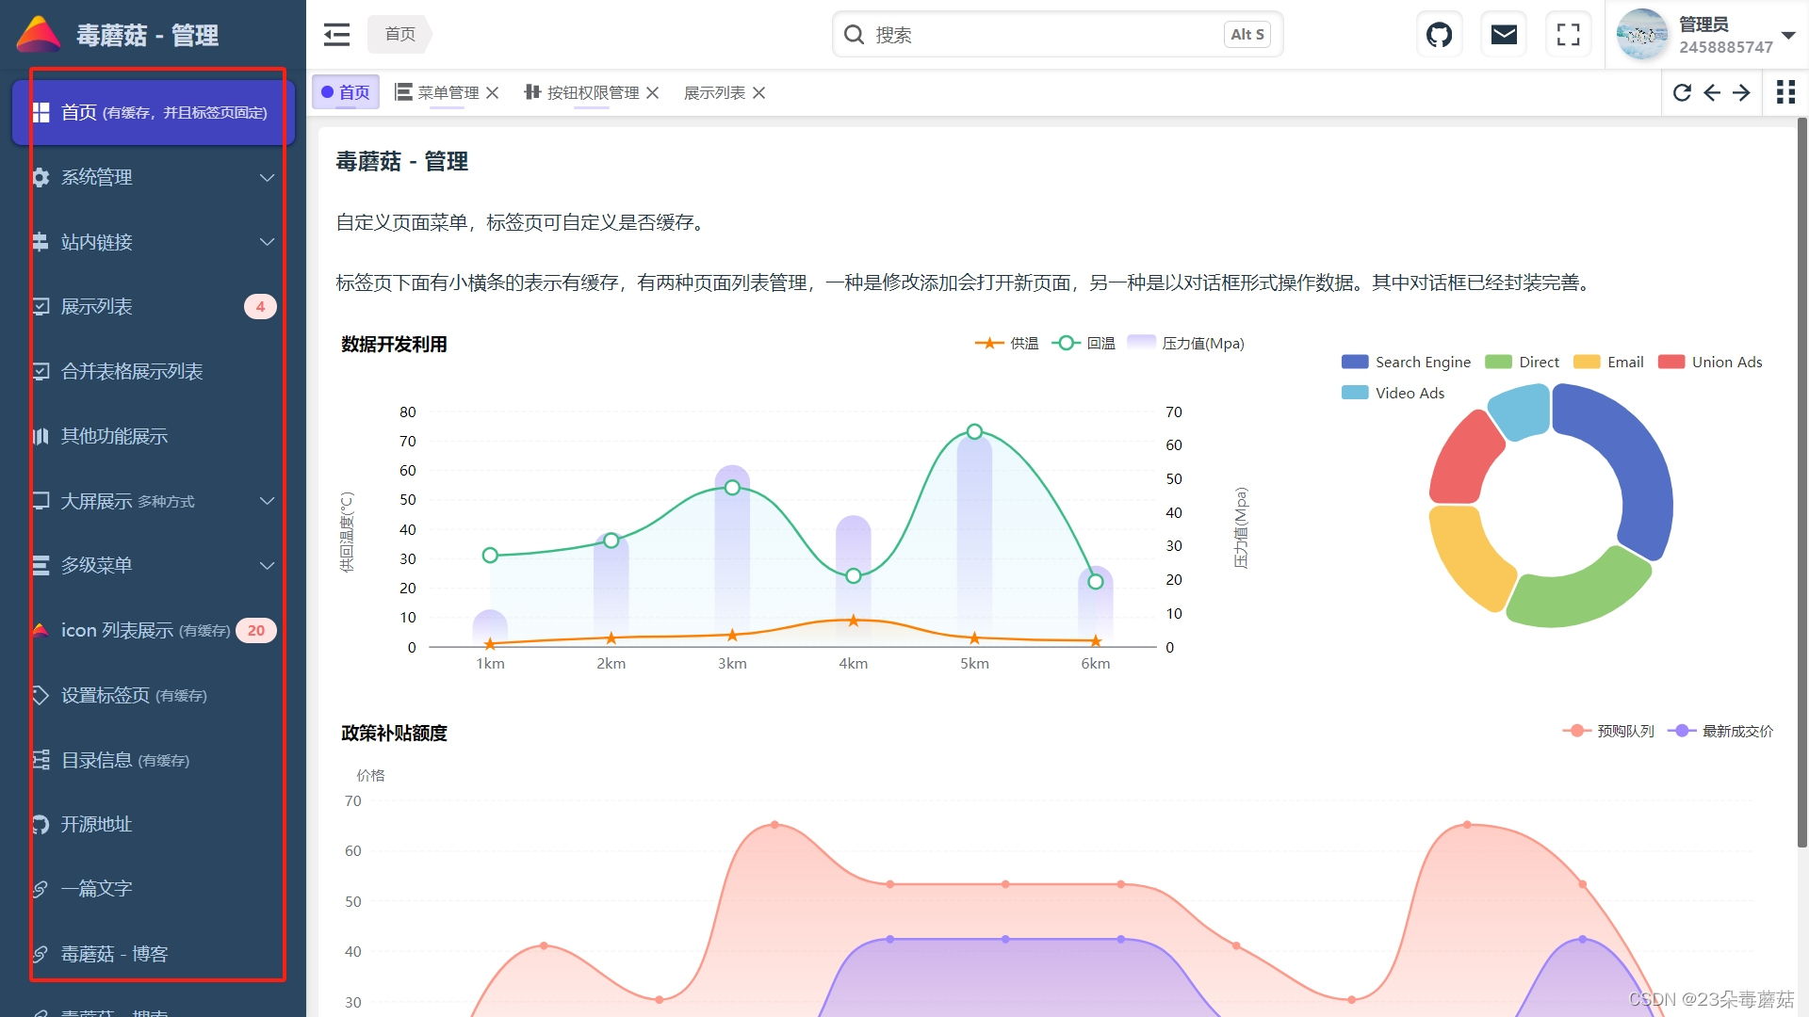
Task: Collapse the sidebar with the hamburger icon
Action: click(336, 34)
